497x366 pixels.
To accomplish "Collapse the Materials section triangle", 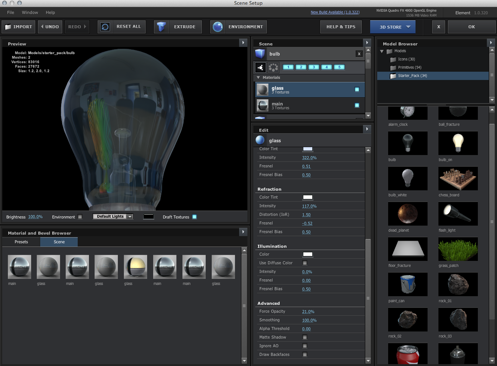I will [258, 77].
